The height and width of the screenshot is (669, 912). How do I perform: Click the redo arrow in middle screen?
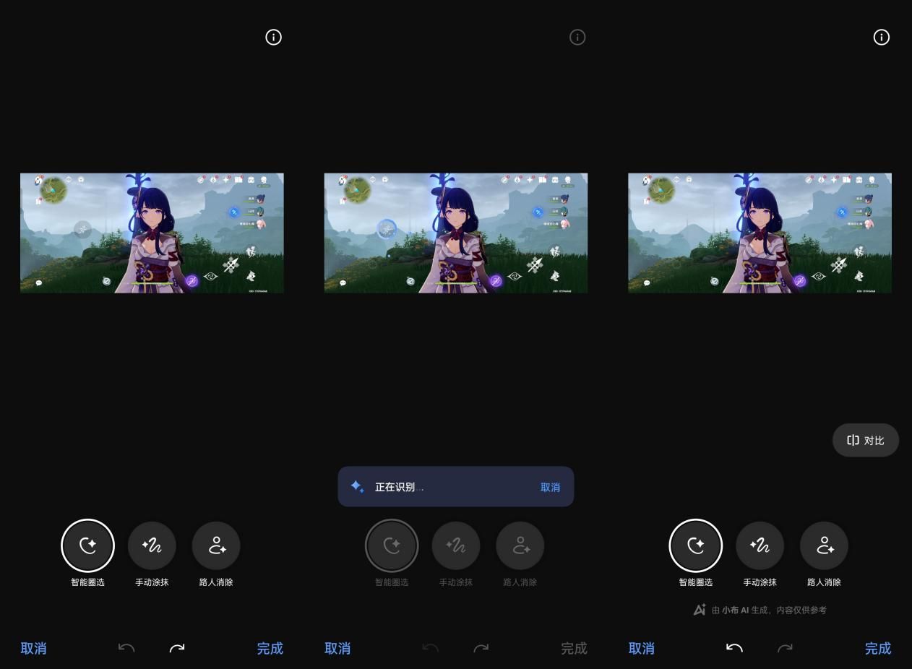pyautogui.click(x=481, y=648)
